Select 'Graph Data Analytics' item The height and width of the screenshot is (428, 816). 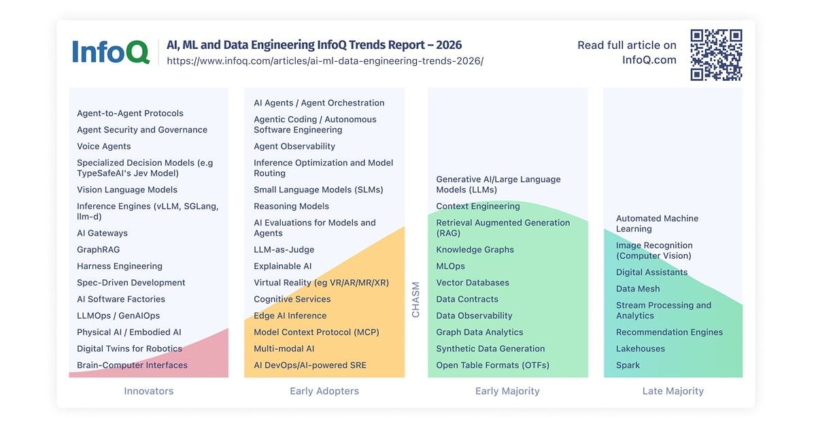tap(480, 332)
